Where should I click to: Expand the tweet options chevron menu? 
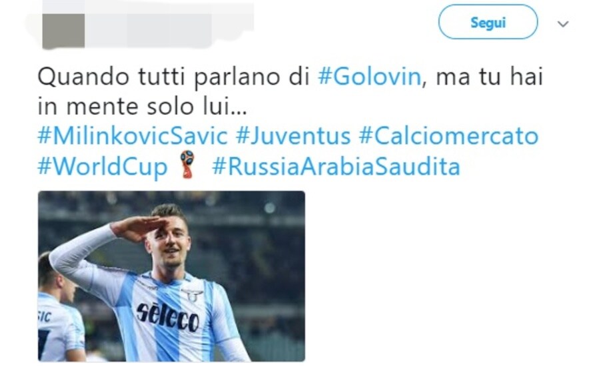coord(563,24)
